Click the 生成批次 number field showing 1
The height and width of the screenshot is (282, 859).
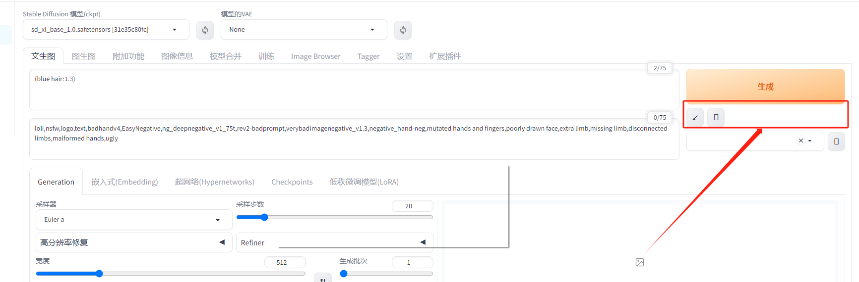(x=412, y=262)
